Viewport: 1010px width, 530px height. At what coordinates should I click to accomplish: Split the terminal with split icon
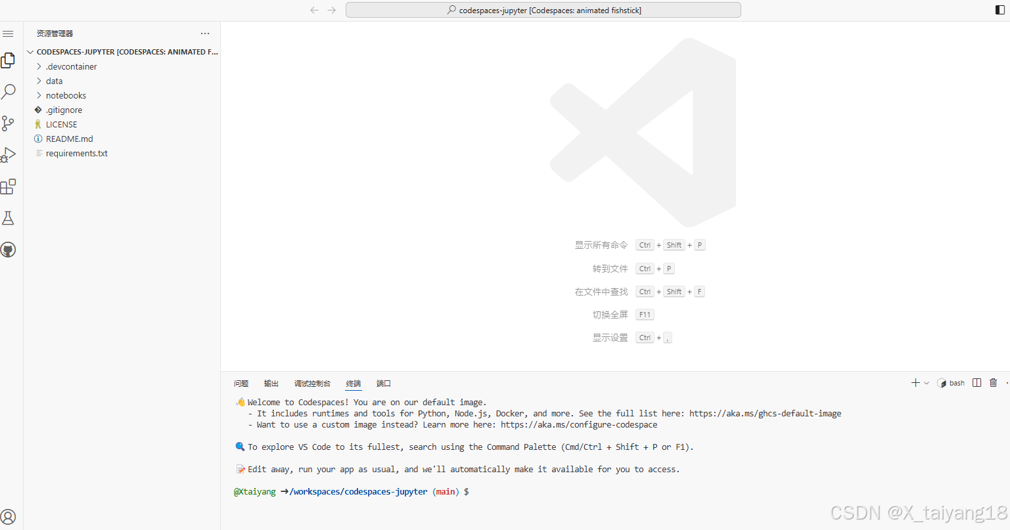click(977, 383)
